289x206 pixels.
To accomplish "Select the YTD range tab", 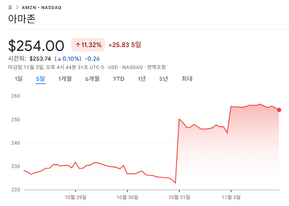I will tap(119, 79).
